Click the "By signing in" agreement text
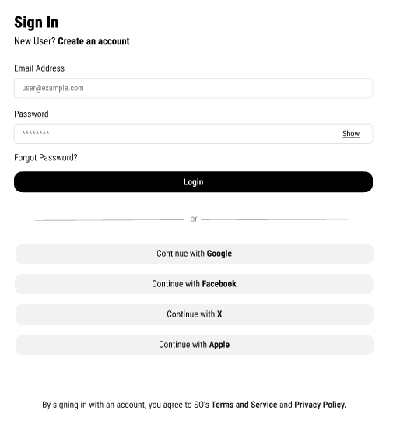 point(125,405)
